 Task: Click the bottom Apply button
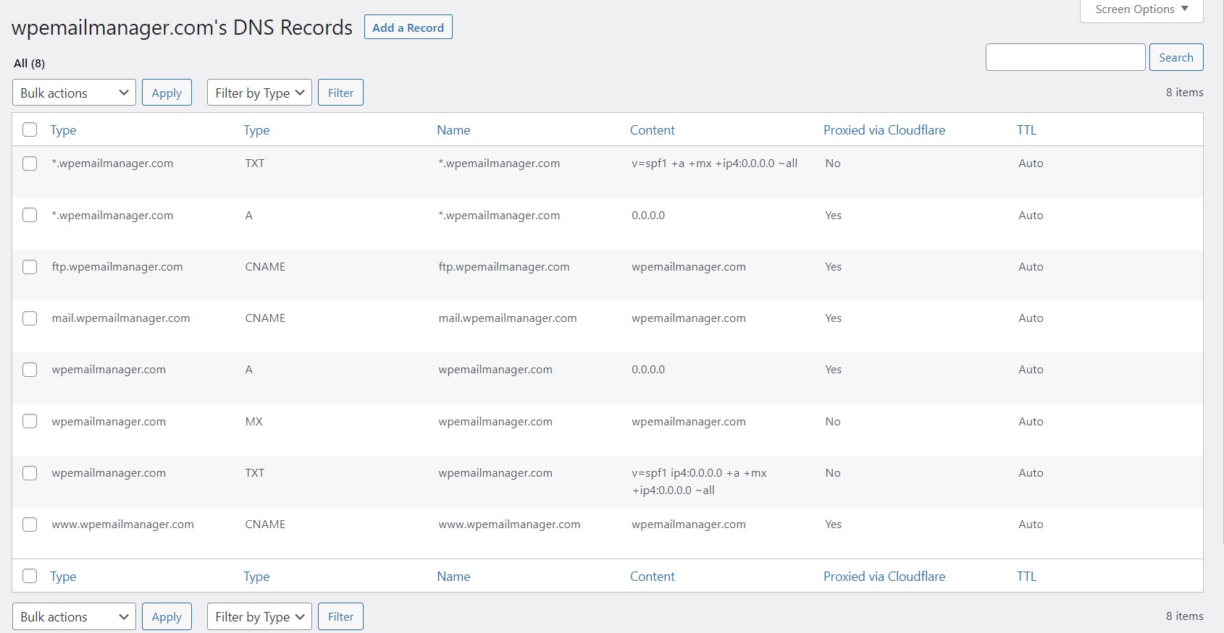pos(167,616)
